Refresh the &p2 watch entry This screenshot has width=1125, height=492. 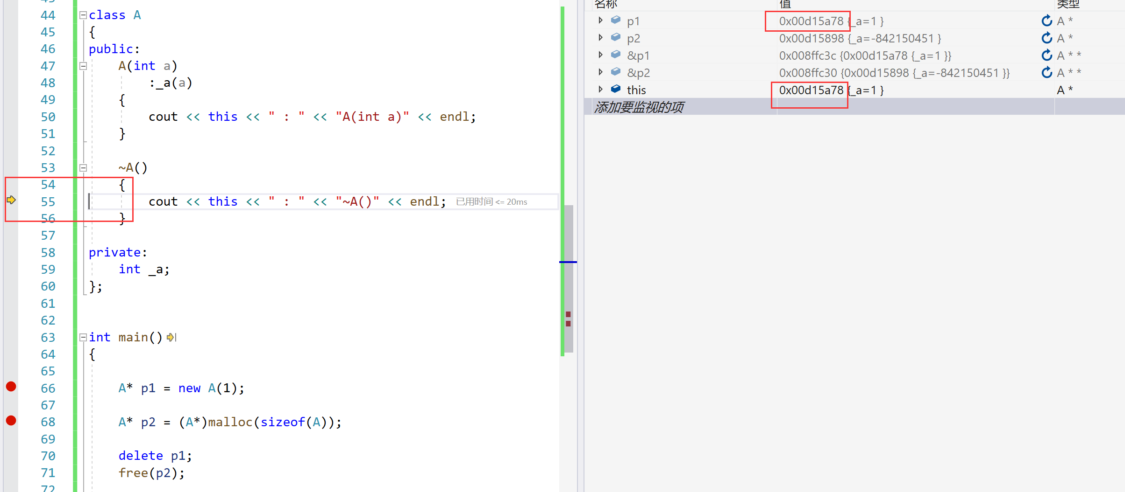[x=1047, y=73]
